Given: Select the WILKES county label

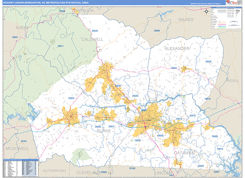Looking at the screenshot, I should pos(186,19).
